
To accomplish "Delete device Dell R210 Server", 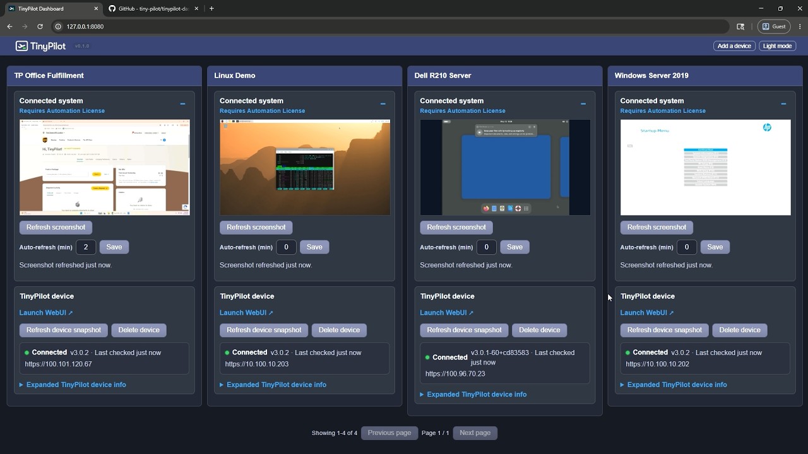I will click(x=540, y=330).
